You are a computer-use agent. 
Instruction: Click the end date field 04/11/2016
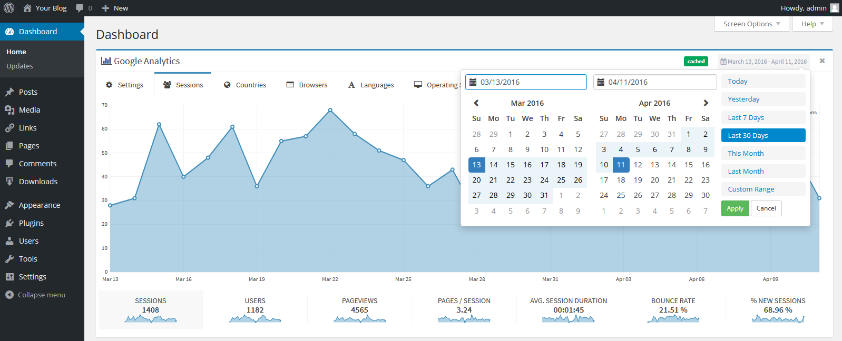pos(655,82)
